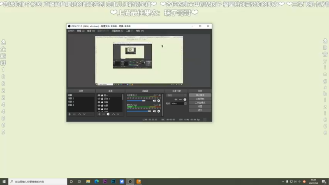Open the 查看 (View) menu

(x=91, y=31)
